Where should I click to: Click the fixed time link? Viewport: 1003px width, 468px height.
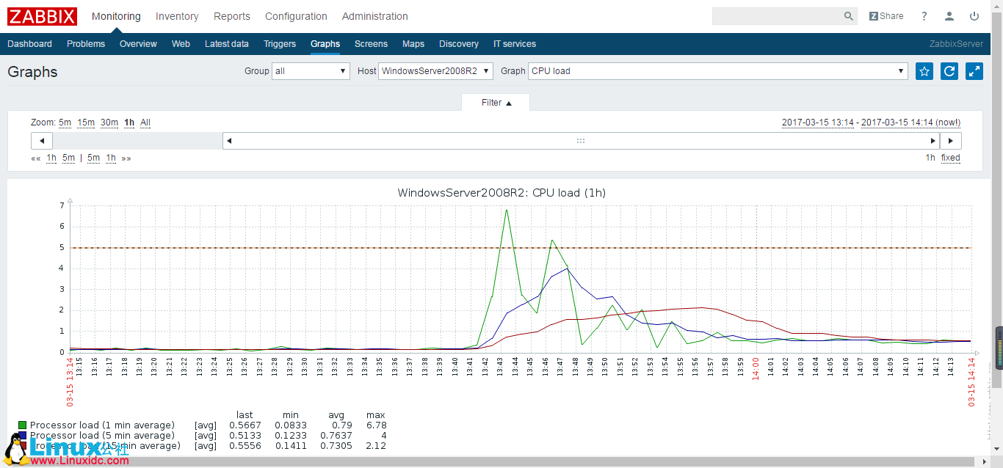click(x=950, y=158)
